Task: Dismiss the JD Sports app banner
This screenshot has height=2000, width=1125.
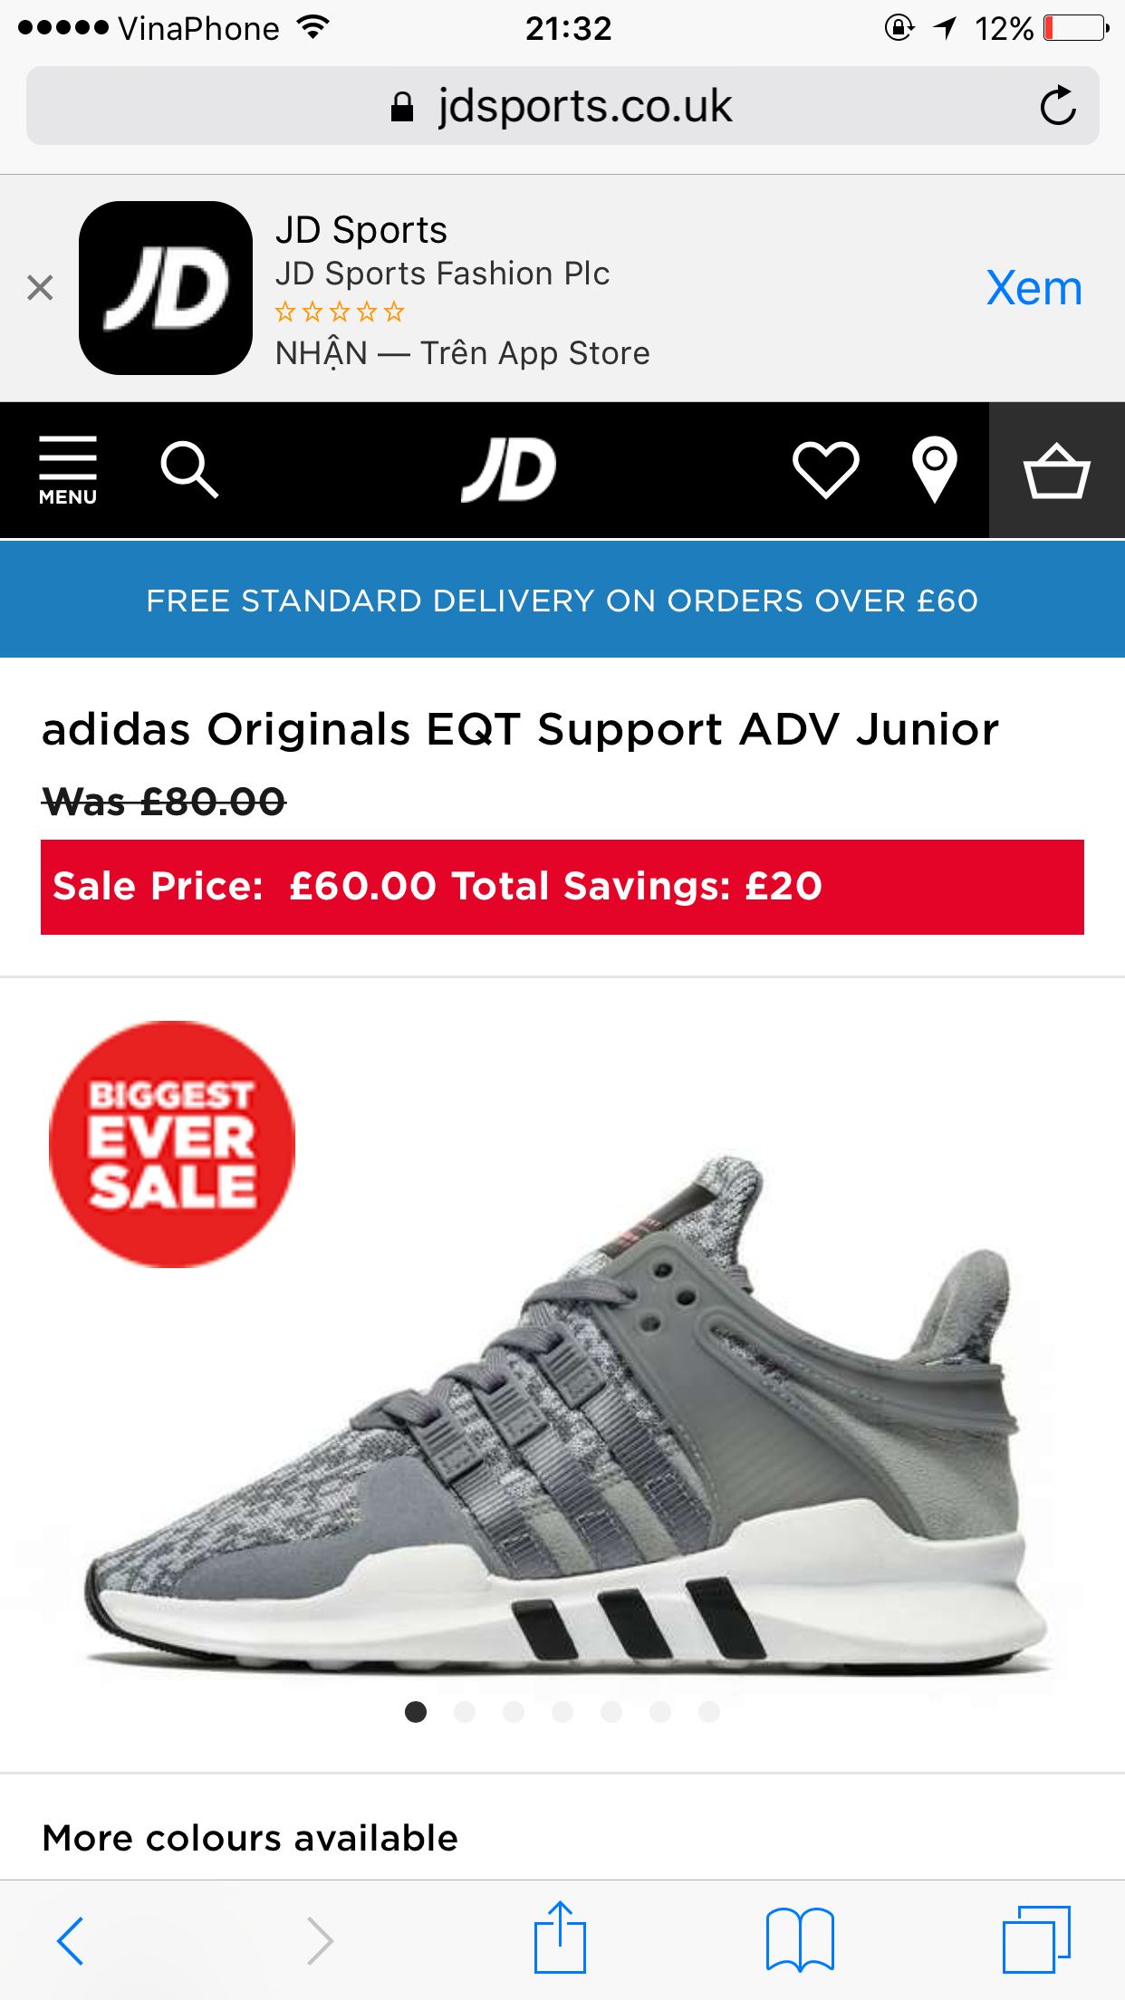Action: 40,288
